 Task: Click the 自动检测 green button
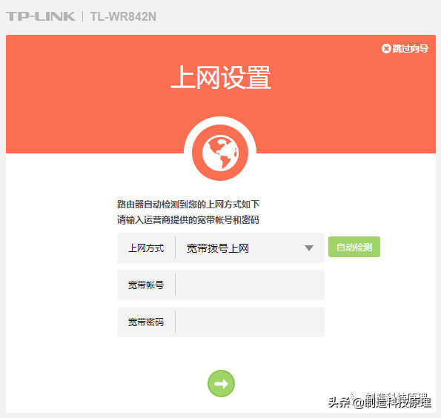pos(354,247)
